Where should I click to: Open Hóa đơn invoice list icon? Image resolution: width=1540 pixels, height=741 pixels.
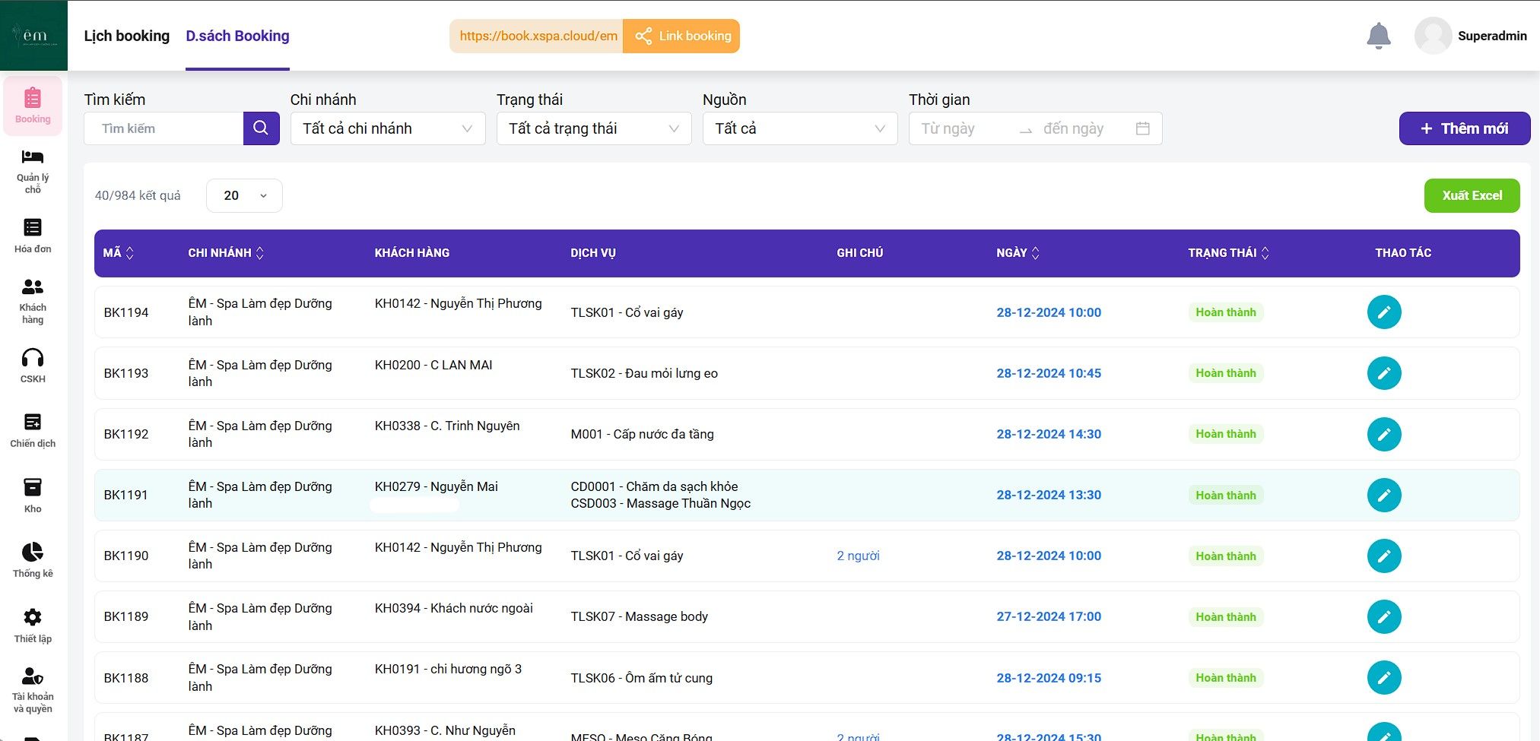(x=33, y=227)
